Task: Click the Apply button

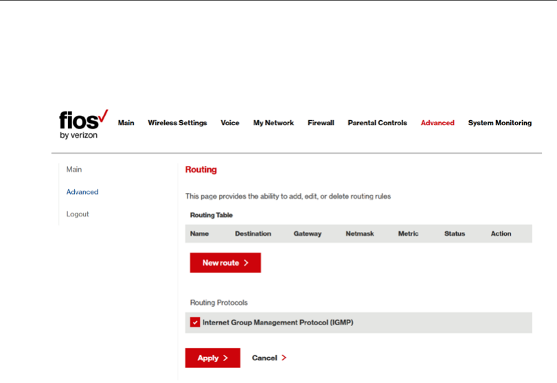Action: 212,358
